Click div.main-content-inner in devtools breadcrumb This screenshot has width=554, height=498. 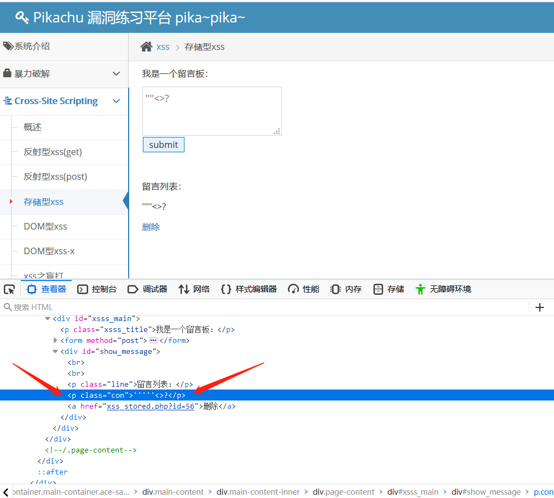pyautogui.click(x=258, y=492)
